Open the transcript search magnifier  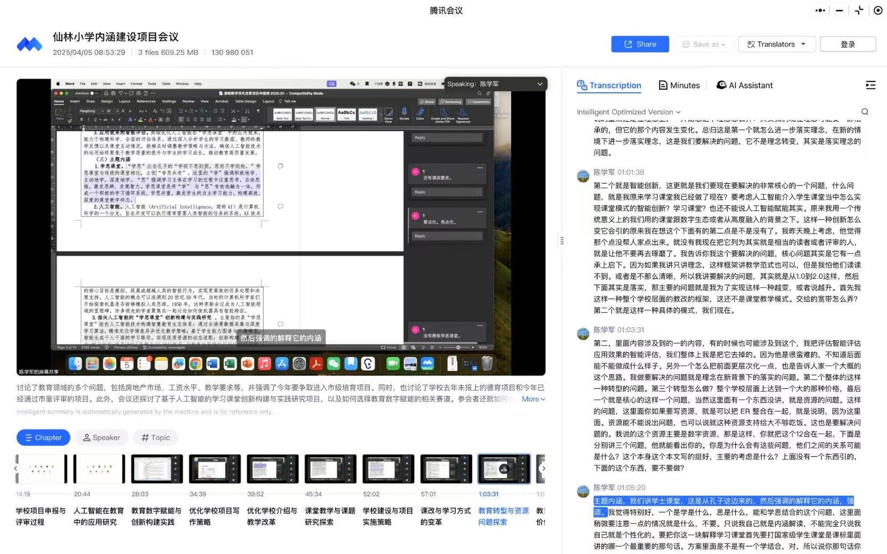pyautogui.click(x=865, y=112)
